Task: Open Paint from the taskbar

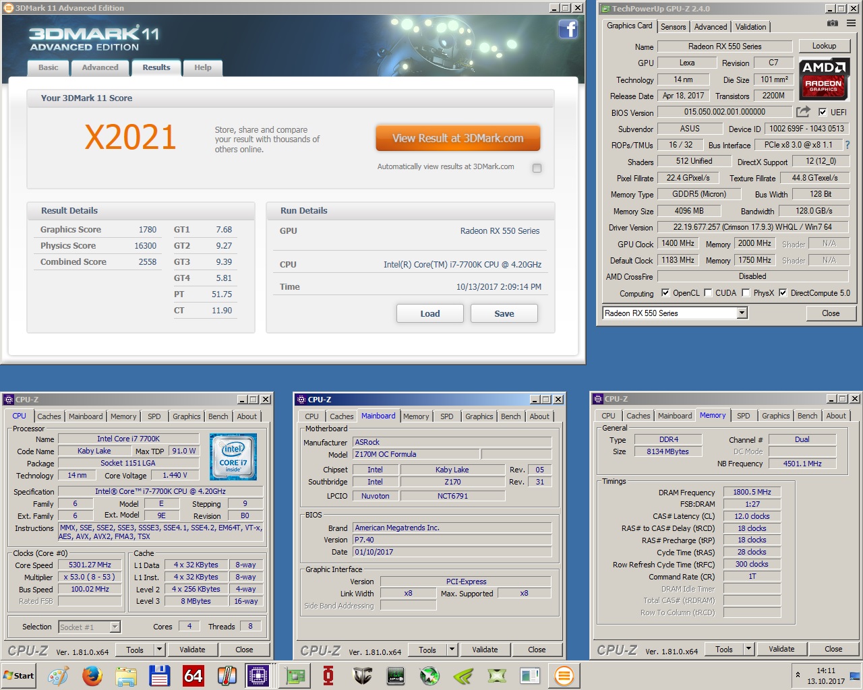Action: pyautogui.click(x=58, y=675)
